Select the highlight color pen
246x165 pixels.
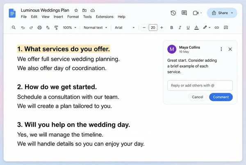click(x=205, y=27)
